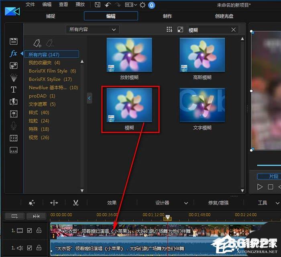Expand the 设计器 dropdown arrow

click(186, 203)
